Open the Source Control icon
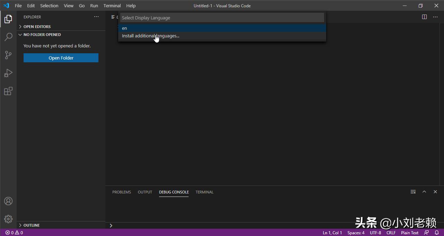 pos(8,55)
